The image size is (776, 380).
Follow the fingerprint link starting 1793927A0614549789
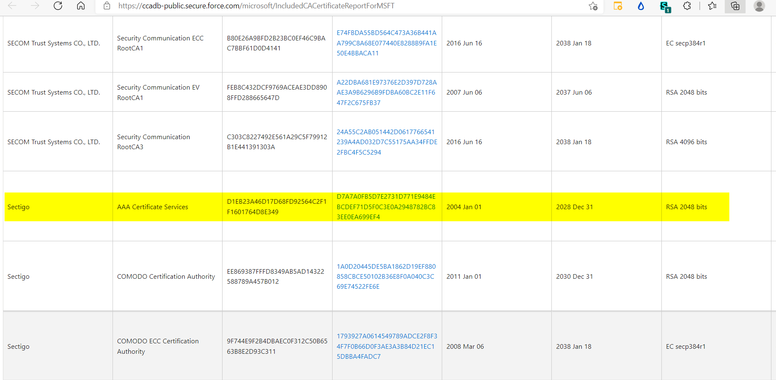[x=387, y=346]
